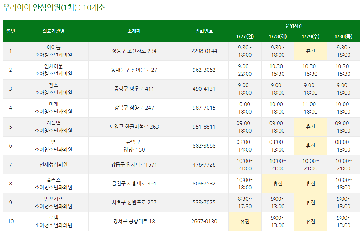
Task: Click the 연번 column header
Action: tap(11, 31)
